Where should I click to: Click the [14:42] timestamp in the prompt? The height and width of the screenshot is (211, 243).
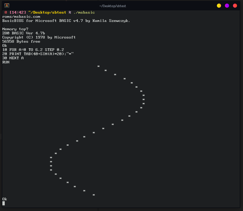click(x=18, y=12)
